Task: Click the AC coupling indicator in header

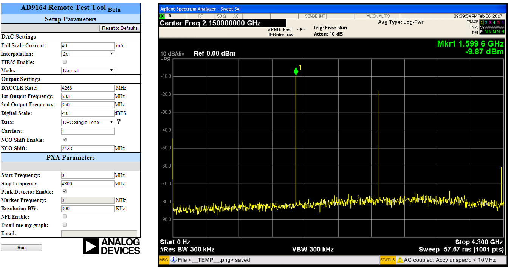Action: 235,16
